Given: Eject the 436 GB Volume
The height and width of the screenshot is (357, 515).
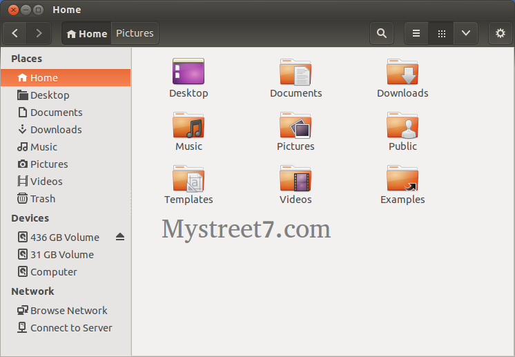Looking at the screenshot, I should pyautogui.click(x=120, y=237).
